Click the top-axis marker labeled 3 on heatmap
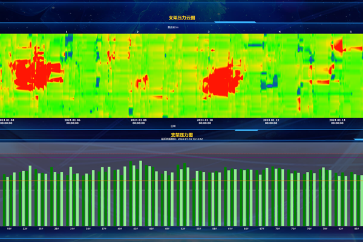The width and height of the screenshot is (363, 242). click(x=209, y=31)
